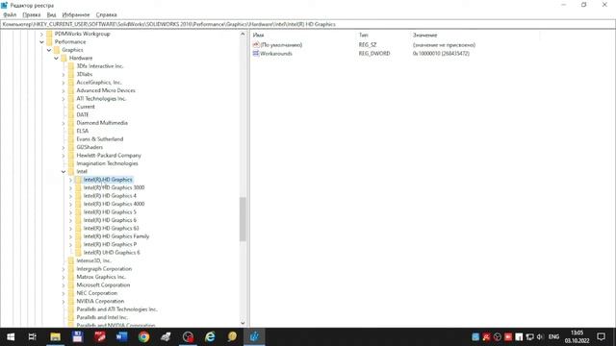Viewport: 616px width, 346px height.
Task: Click the tree pane scroll-down arrow
Action: click(x=243, y=323)
